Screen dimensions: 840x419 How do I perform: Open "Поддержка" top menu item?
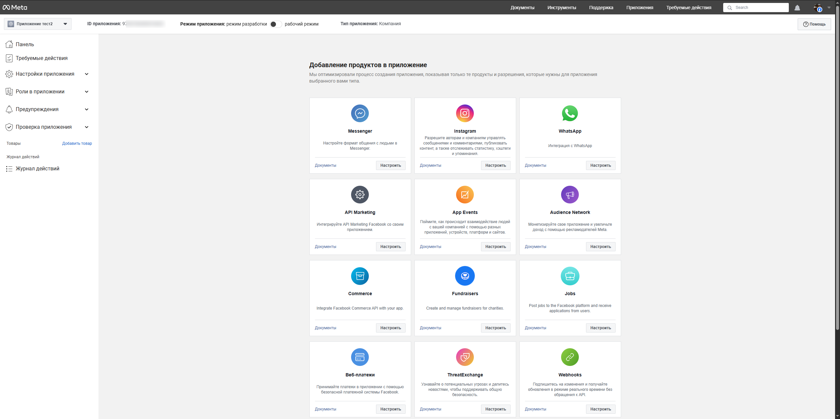tap(601, 8)
